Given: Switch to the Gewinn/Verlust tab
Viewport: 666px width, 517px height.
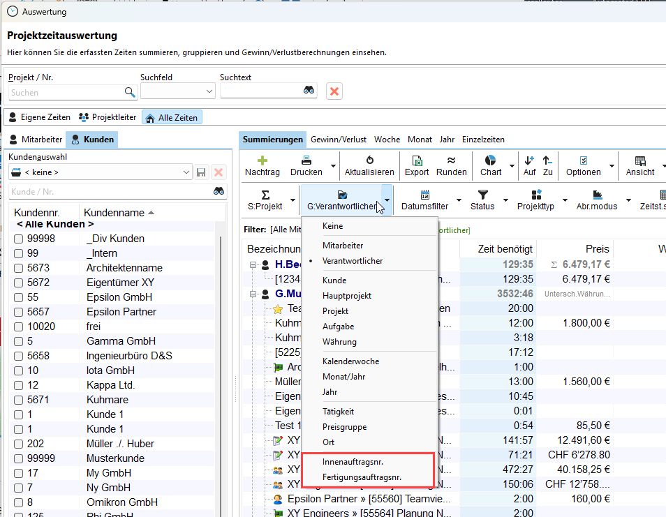Looking at the screenshot, I should pos(339,140).
